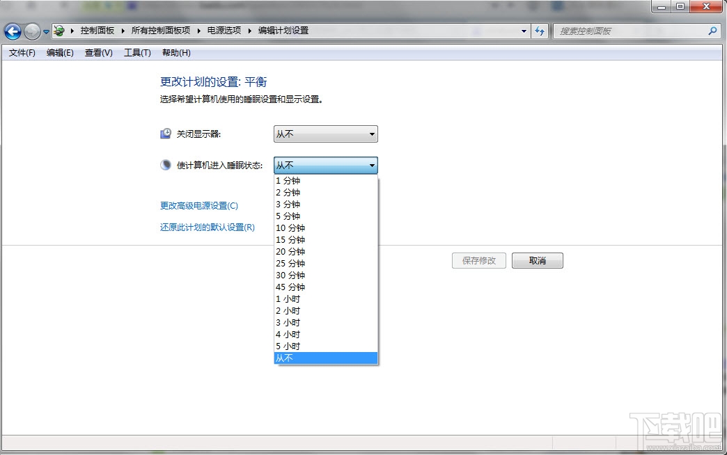Open the 文件 menu
This screenshot has height=455, width=727.
click(20, 52)
